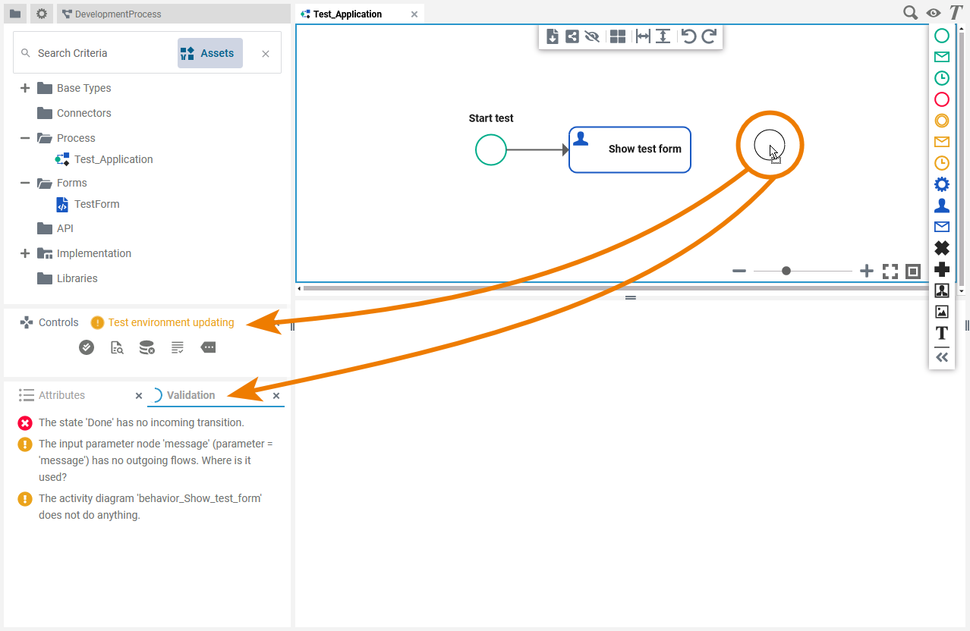Expand the Base Types folder
Viewport: 970px width, 631px height.
click(x=25, y=88)
